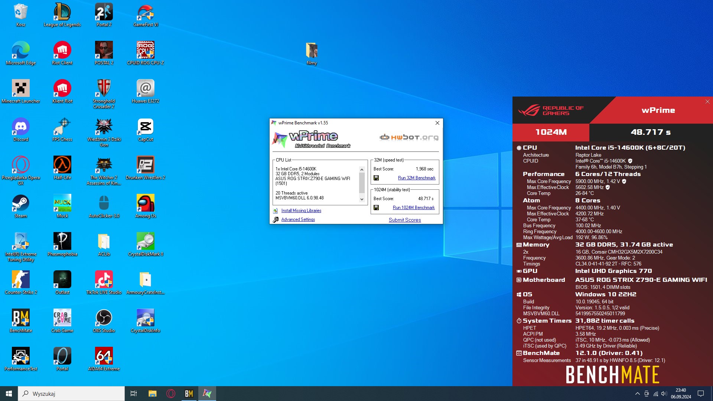
Task: Open wPrime Advanced Settings link
Action: tap(298, 219)
